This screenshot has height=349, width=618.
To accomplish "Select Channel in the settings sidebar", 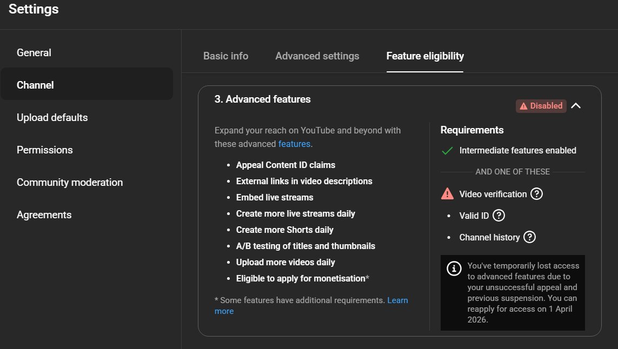I will click(x=35, y=85).
